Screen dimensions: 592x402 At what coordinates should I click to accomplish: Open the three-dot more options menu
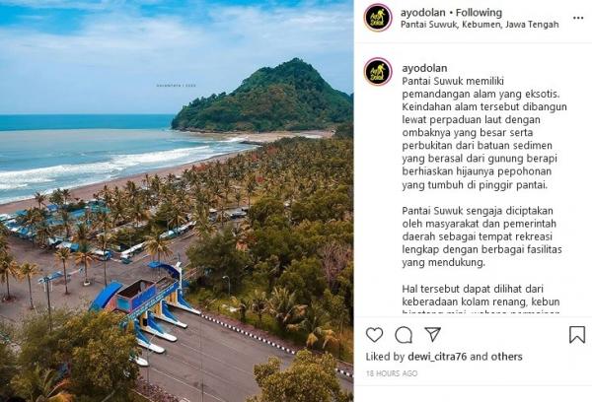pyautogui.click(x=578, y=18)
